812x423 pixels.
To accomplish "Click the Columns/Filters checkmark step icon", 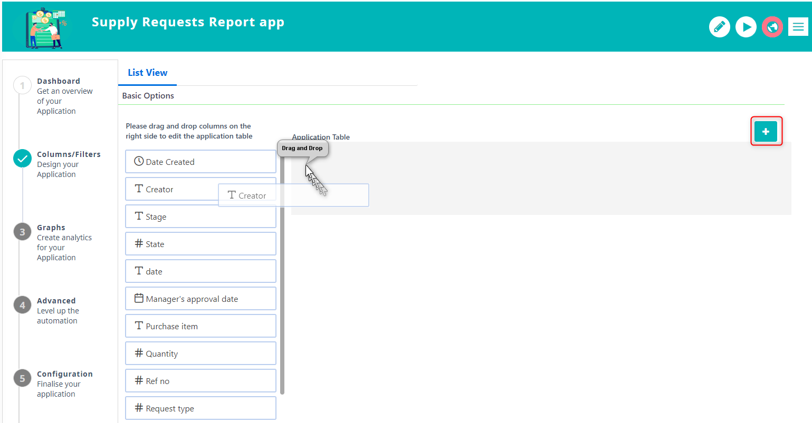I will [22, 158].
